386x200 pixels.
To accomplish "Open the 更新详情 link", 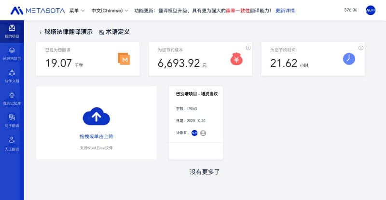I will [x=285, y=11].
